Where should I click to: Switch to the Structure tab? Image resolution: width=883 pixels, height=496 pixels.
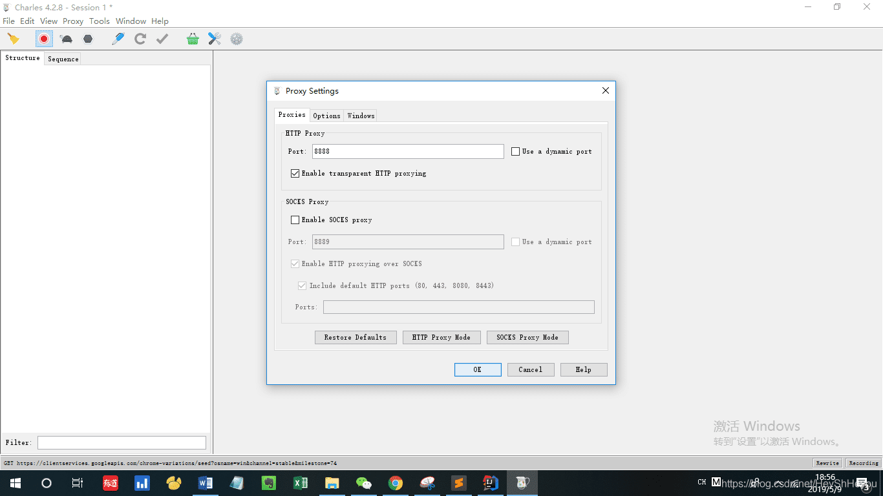click(x=23, y=58)
